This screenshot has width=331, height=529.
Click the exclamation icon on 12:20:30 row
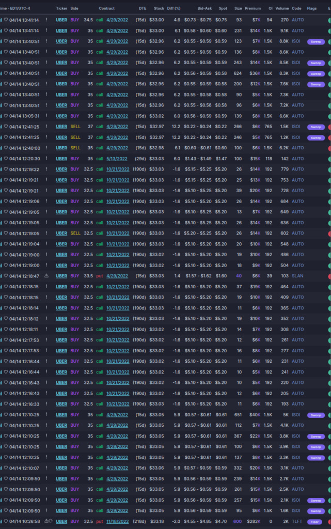(x=46, y=159)
